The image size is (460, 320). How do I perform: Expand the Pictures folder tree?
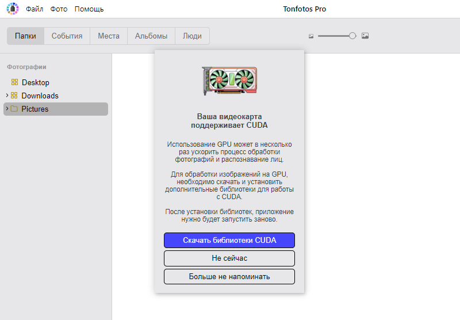tap(7, 109)
